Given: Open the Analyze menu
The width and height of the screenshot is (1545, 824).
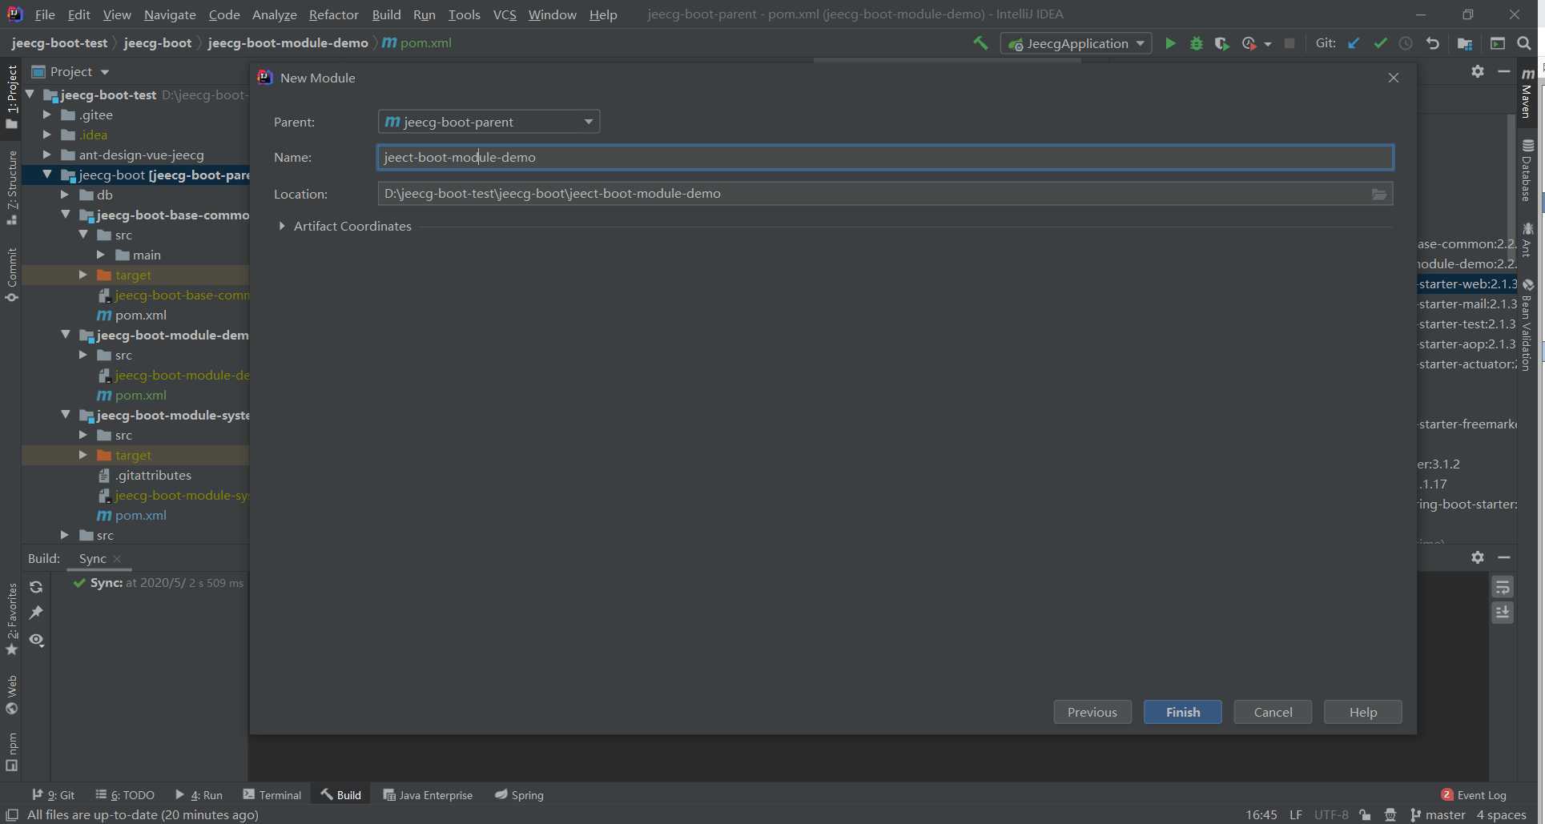Looking at the screenshot, I should tap(274, 14).
